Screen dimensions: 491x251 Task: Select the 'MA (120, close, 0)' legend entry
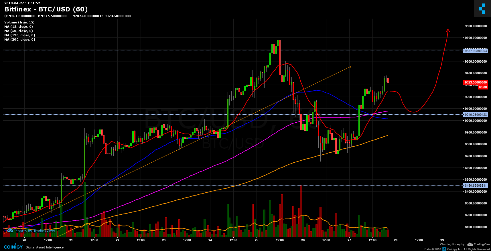(20, 35)
